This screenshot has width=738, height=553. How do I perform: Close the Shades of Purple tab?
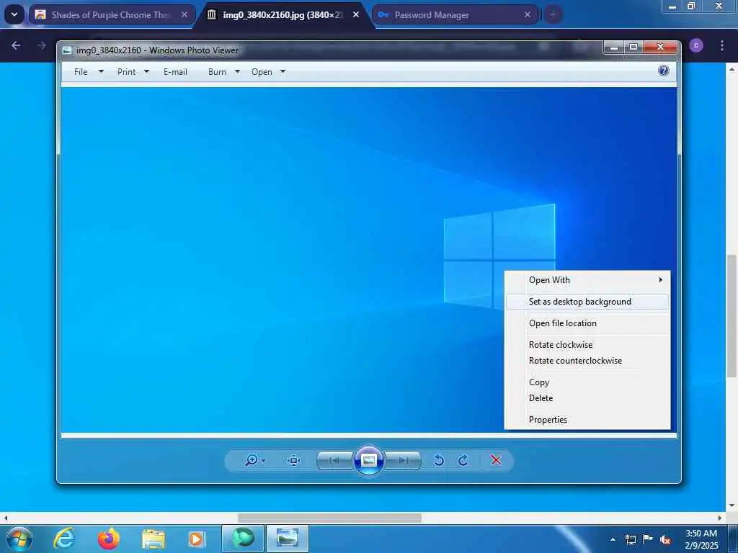tap(184, 14)
